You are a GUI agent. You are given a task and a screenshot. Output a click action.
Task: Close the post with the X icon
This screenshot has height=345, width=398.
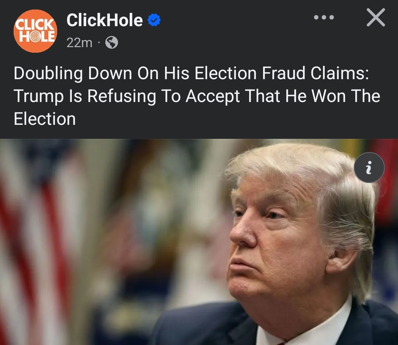tap(376, 18)
